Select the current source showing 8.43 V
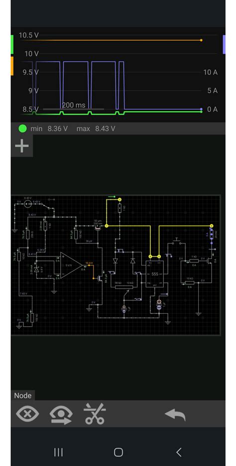Viewport: 236px width, 466px height. tap(27, 204)
